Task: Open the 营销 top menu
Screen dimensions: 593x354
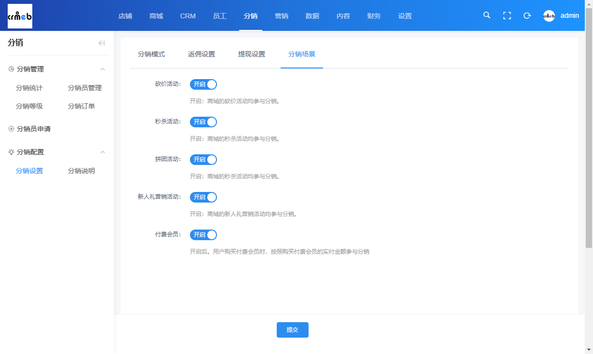Action: [282, 16]
